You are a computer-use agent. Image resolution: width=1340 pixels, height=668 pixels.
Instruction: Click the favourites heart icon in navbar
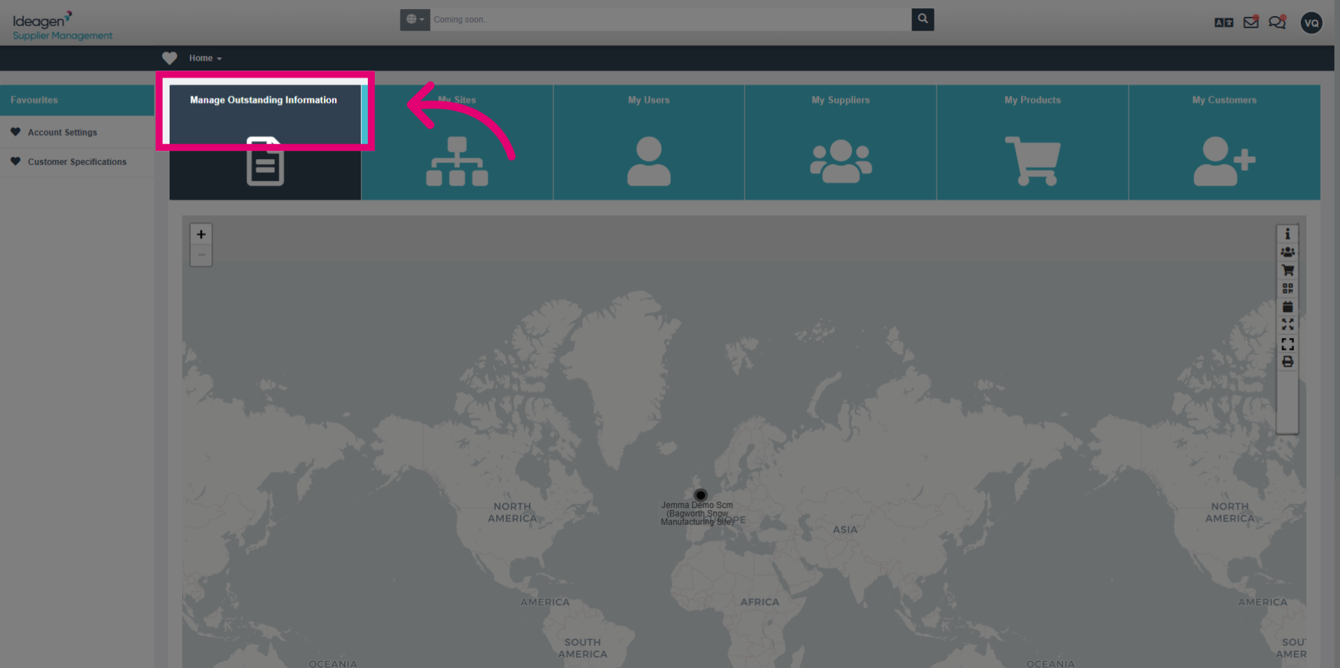point(170,58)
